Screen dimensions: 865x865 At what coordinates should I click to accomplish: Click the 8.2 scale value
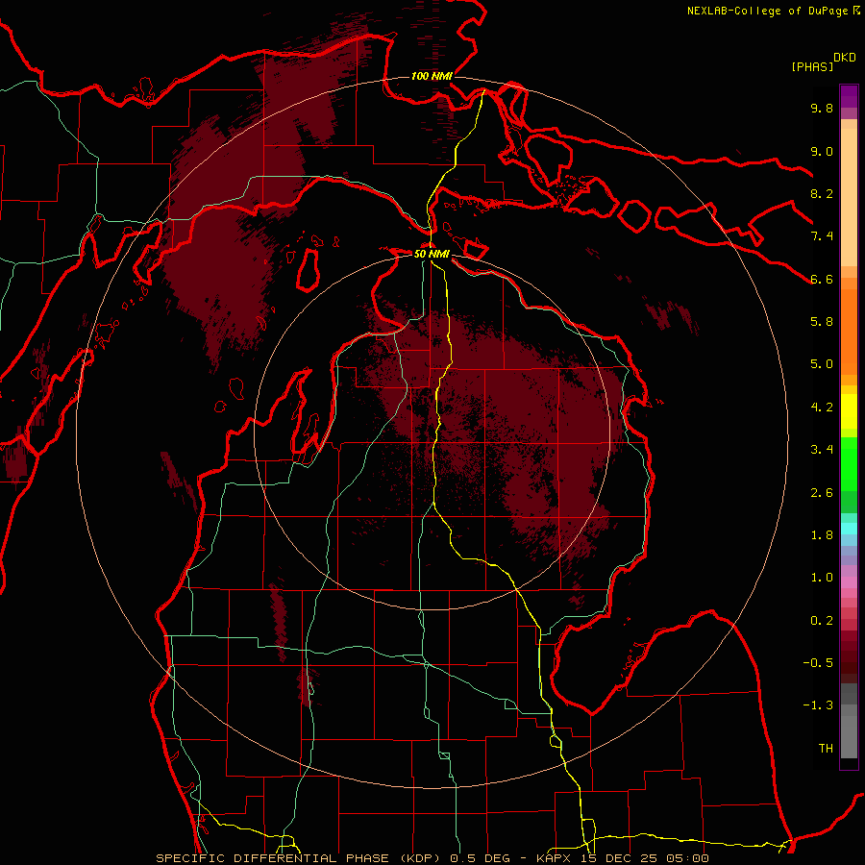coord(822,193)
